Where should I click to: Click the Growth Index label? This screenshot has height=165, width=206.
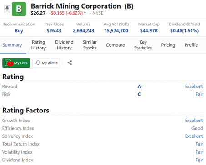pyautogui.click(x=16, y=121)
